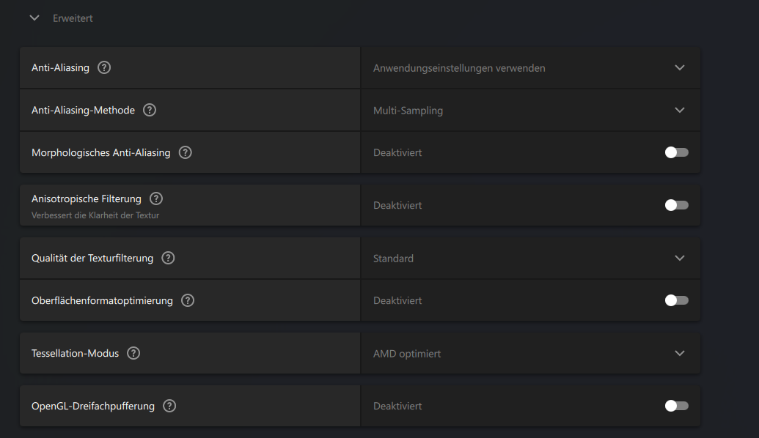Click the Tessellation-Modus help icon
The image size is (759, 438).
point(133,353)
